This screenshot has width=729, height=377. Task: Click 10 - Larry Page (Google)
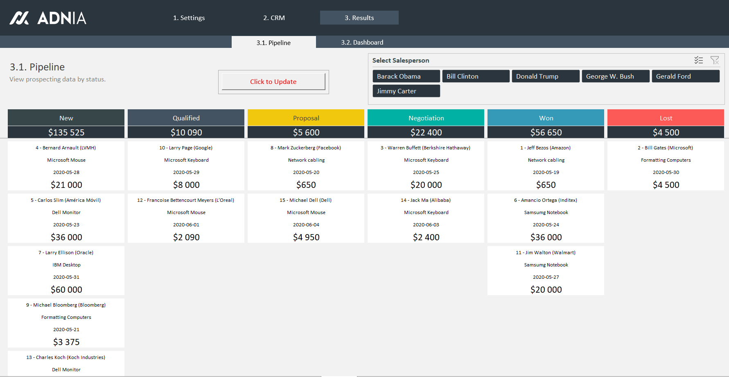186,148
